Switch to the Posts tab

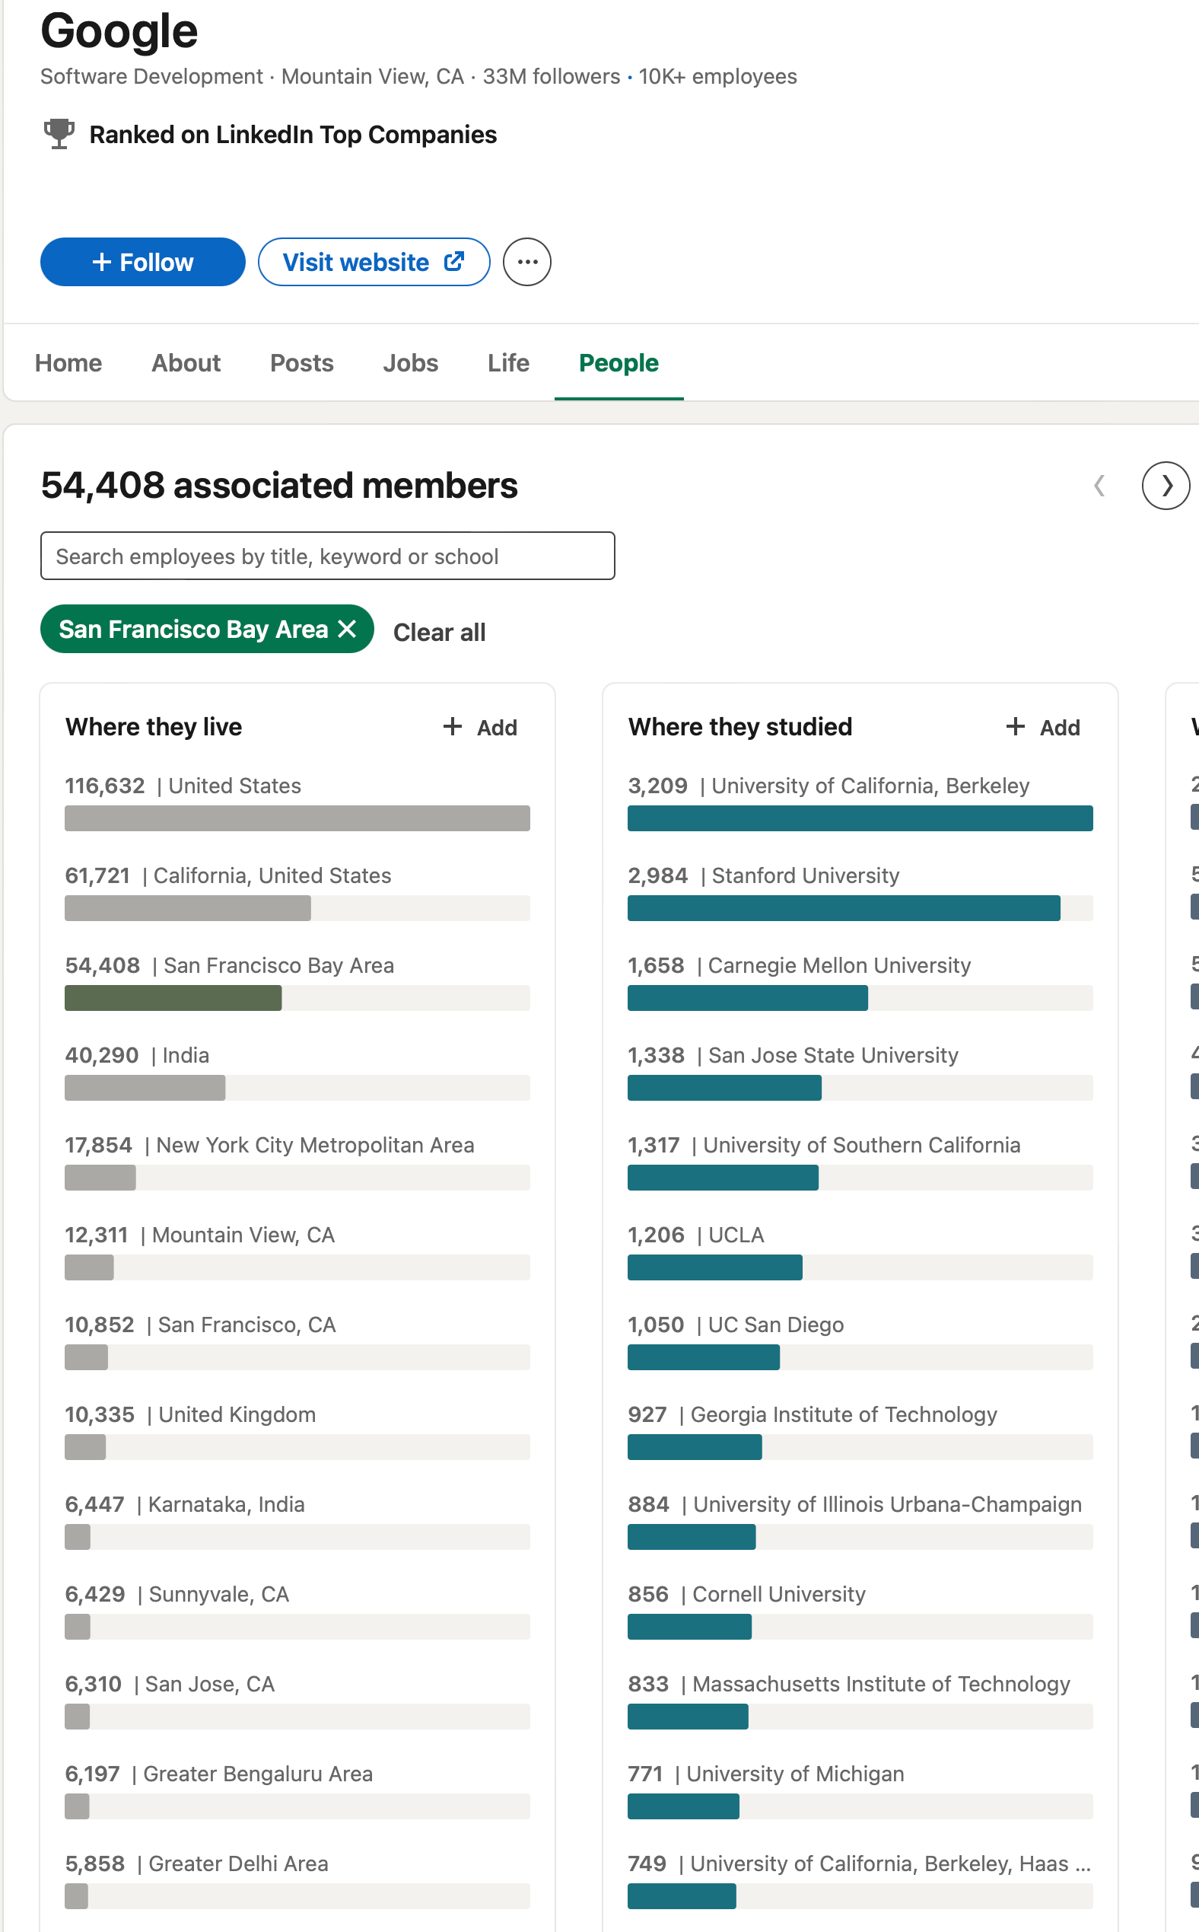pyautogui.click(x=301, y=362)
